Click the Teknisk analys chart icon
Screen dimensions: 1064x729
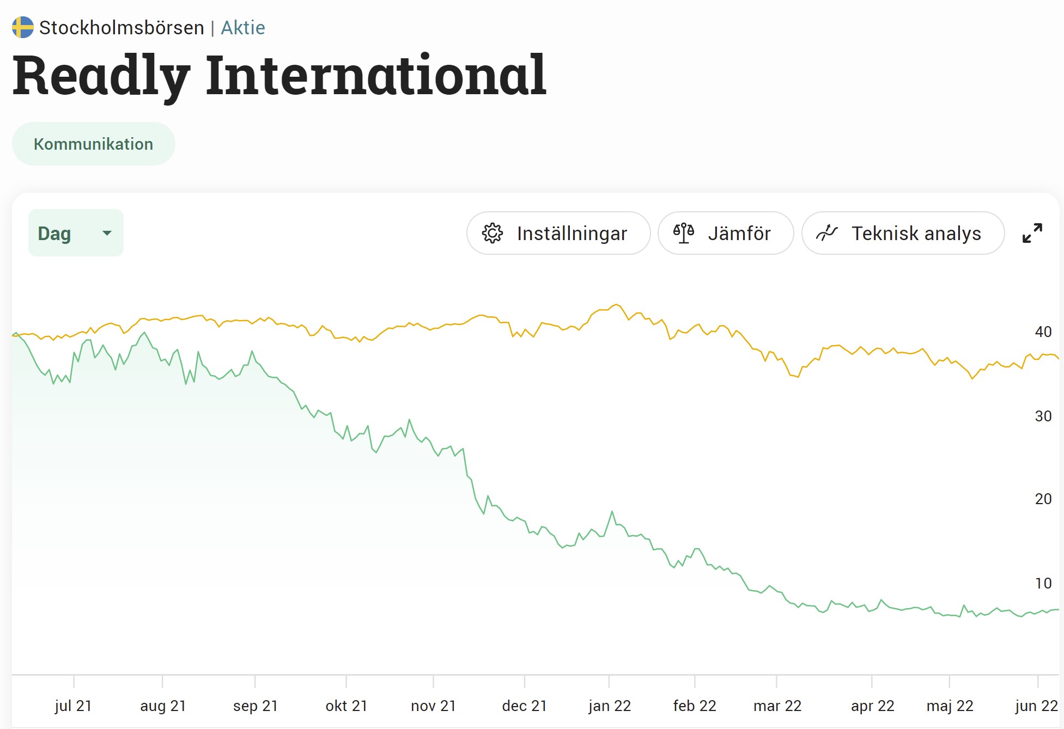click(826, 233)
